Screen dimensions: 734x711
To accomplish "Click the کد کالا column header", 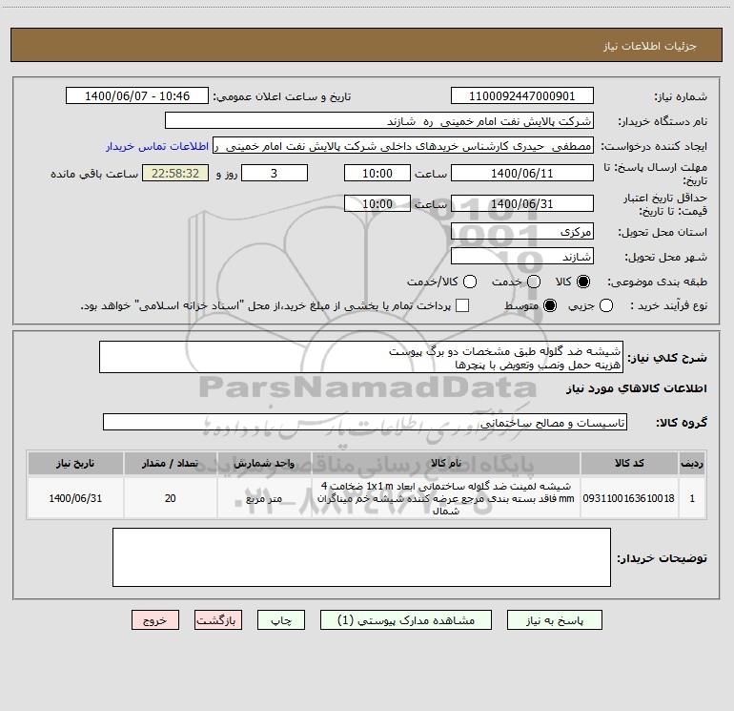I will tap(629, 464).
